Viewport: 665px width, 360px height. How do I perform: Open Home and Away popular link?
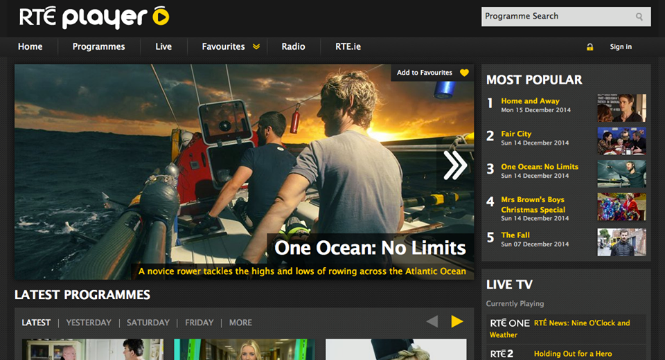pos(530,101)
